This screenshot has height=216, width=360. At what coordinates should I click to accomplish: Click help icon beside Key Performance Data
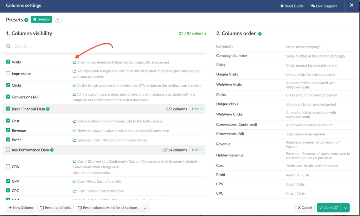coord(52,150)
